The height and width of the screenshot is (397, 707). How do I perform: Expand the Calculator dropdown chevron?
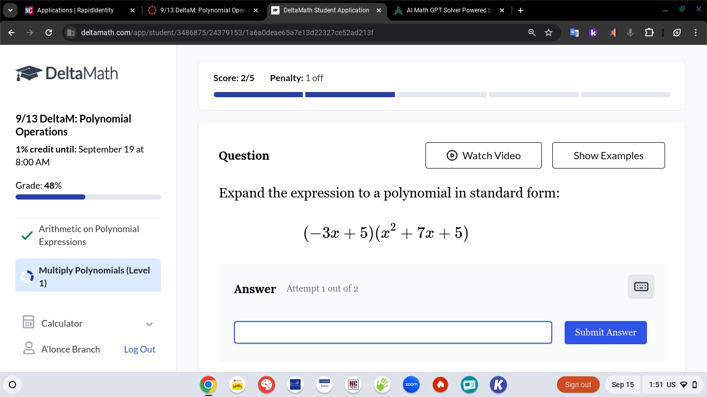click(149, 324)
